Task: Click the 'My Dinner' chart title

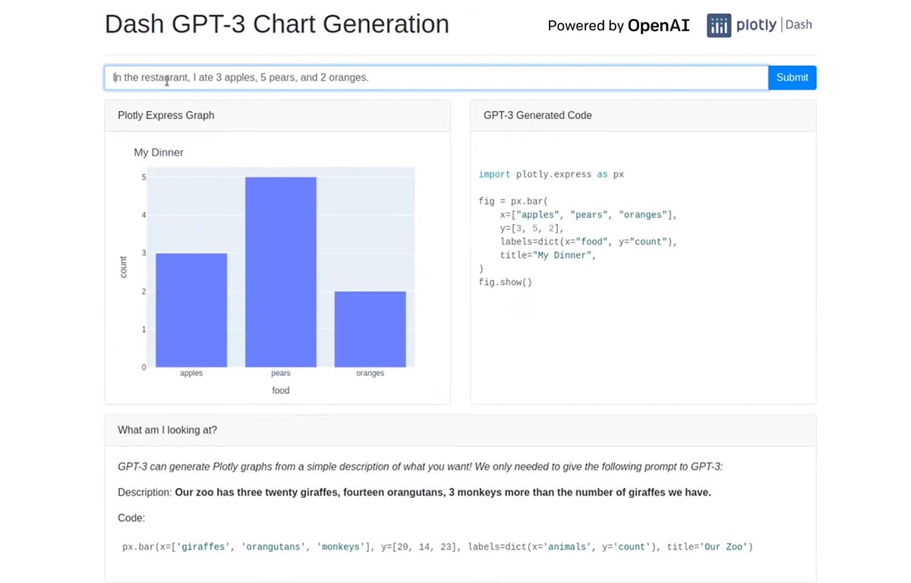Action: tap(159, 153)
